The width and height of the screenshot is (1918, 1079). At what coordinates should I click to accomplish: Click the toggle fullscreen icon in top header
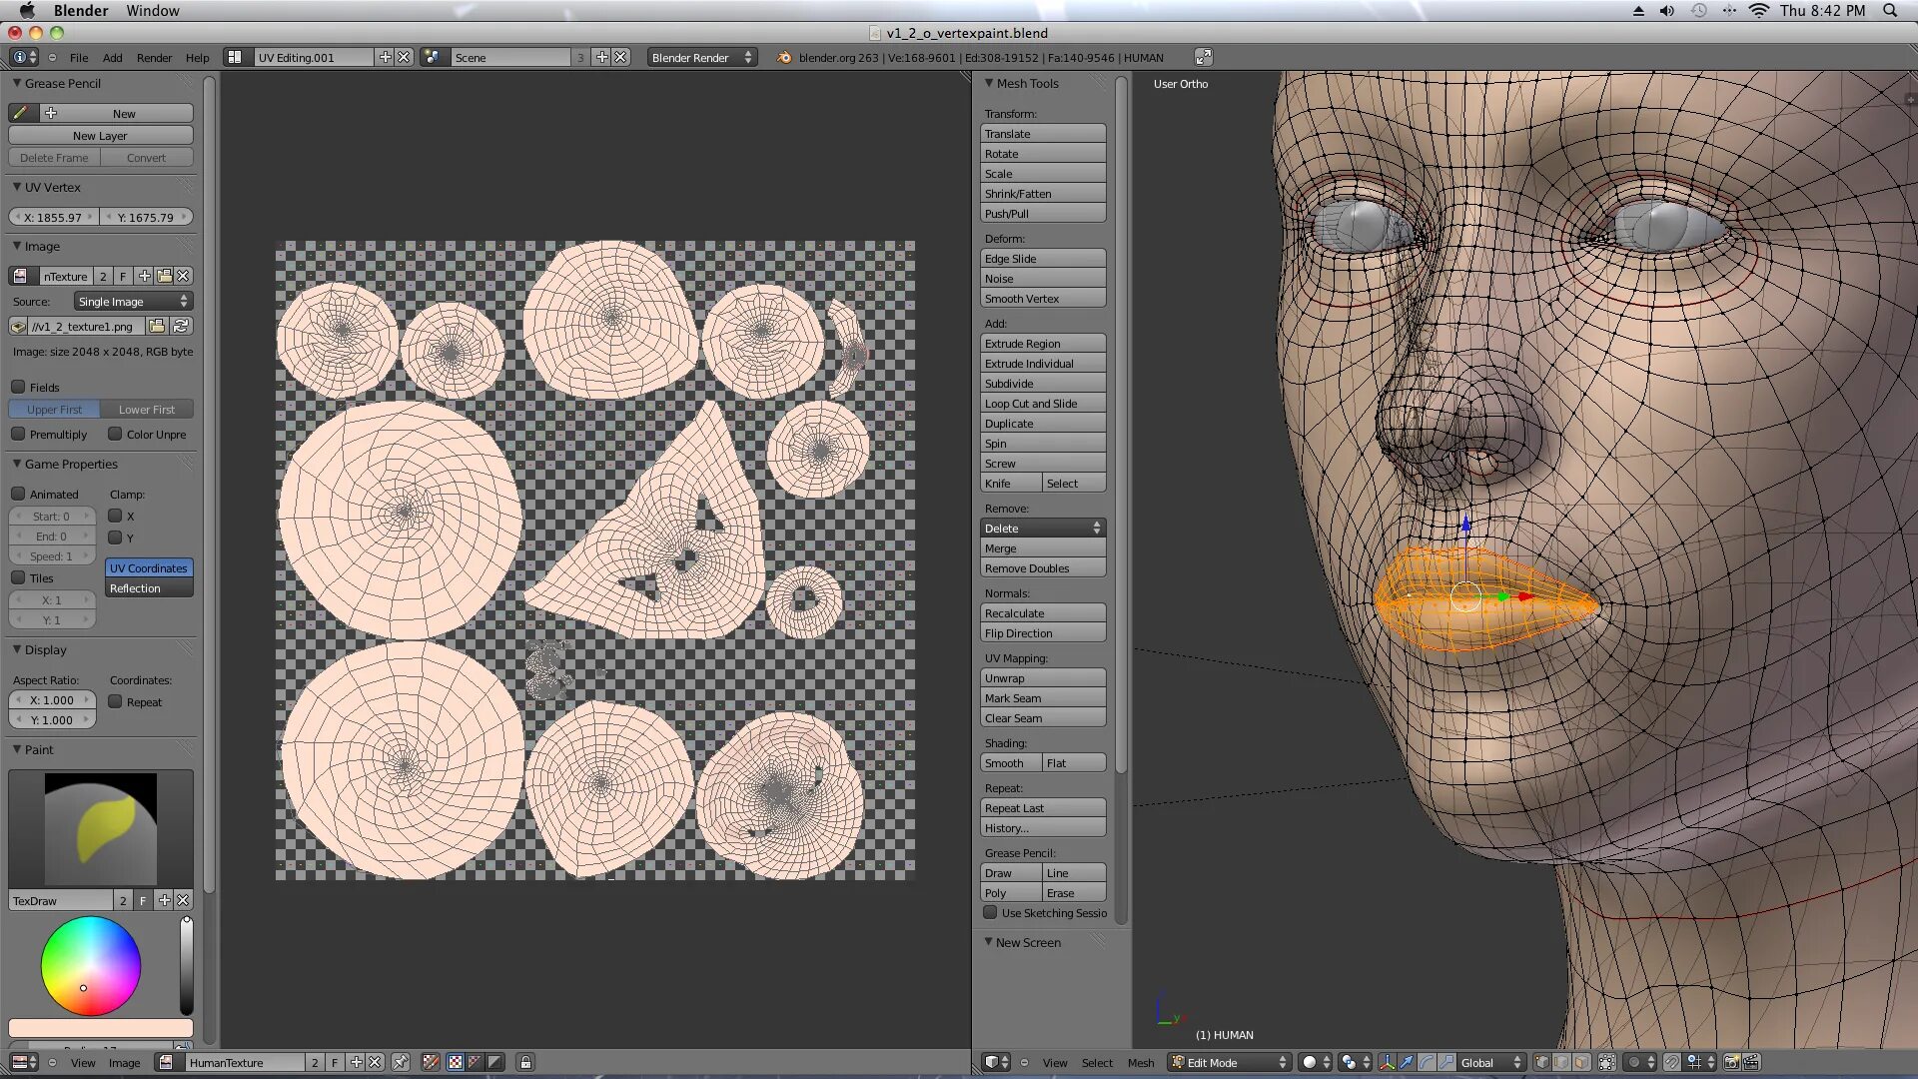pos(1203,57)
